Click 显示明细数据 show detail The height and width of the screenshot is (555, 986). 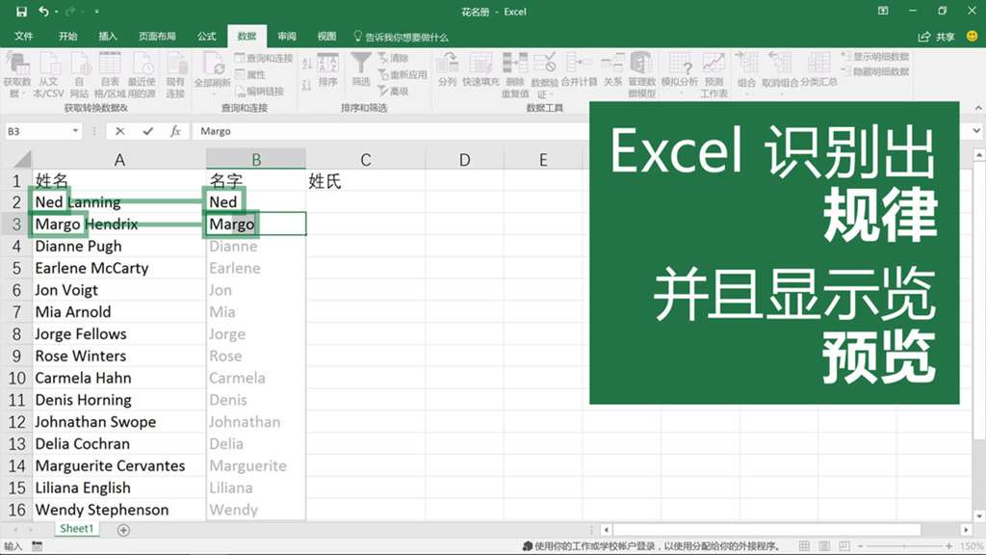tap(875, 57)
